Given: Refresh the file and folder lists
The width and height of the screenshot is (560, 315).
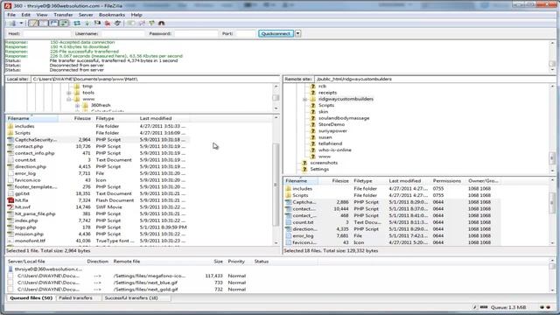Looking at the screenshot, I should (x=77, y=24).
